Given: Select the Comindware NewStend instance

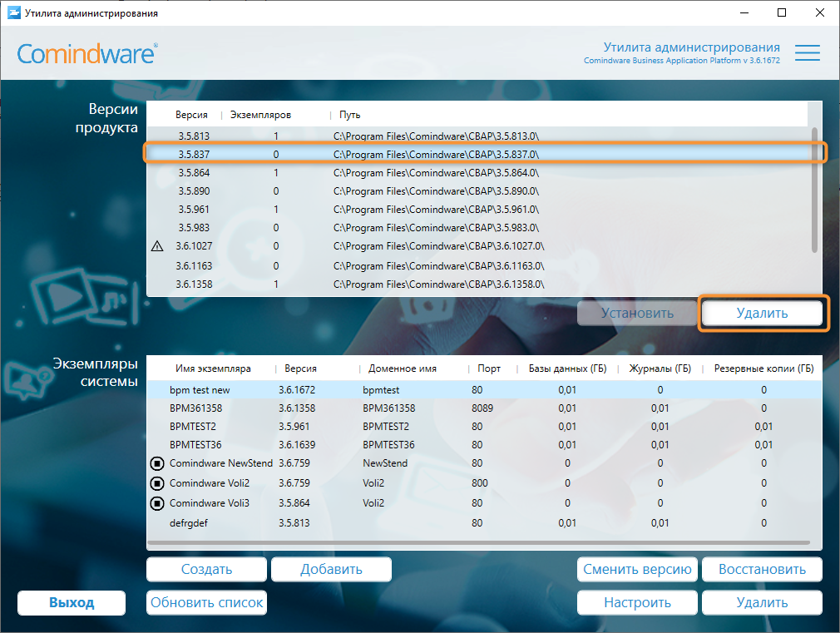Looking at the screenshot, I should [x=484, y=463].
